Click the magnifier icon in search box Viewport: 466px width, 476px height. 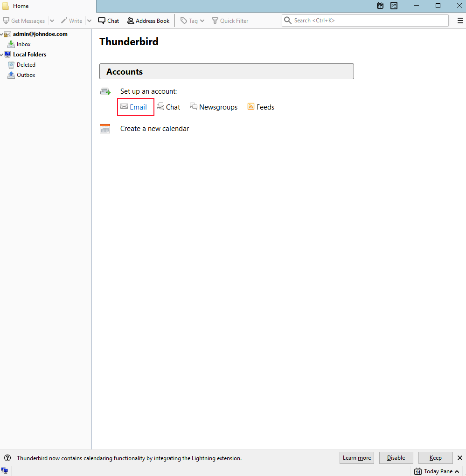(287, 21)
